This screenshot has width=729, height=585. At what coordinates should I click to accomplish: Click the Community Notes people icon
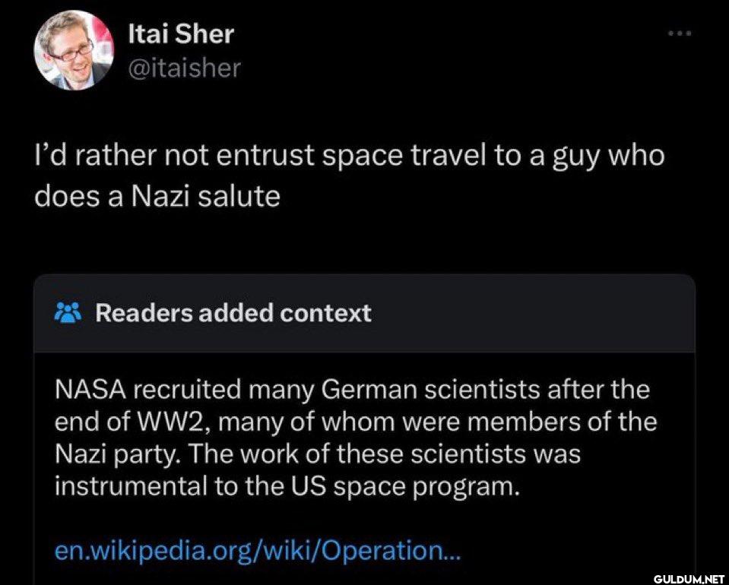click(x=68, y=313)
